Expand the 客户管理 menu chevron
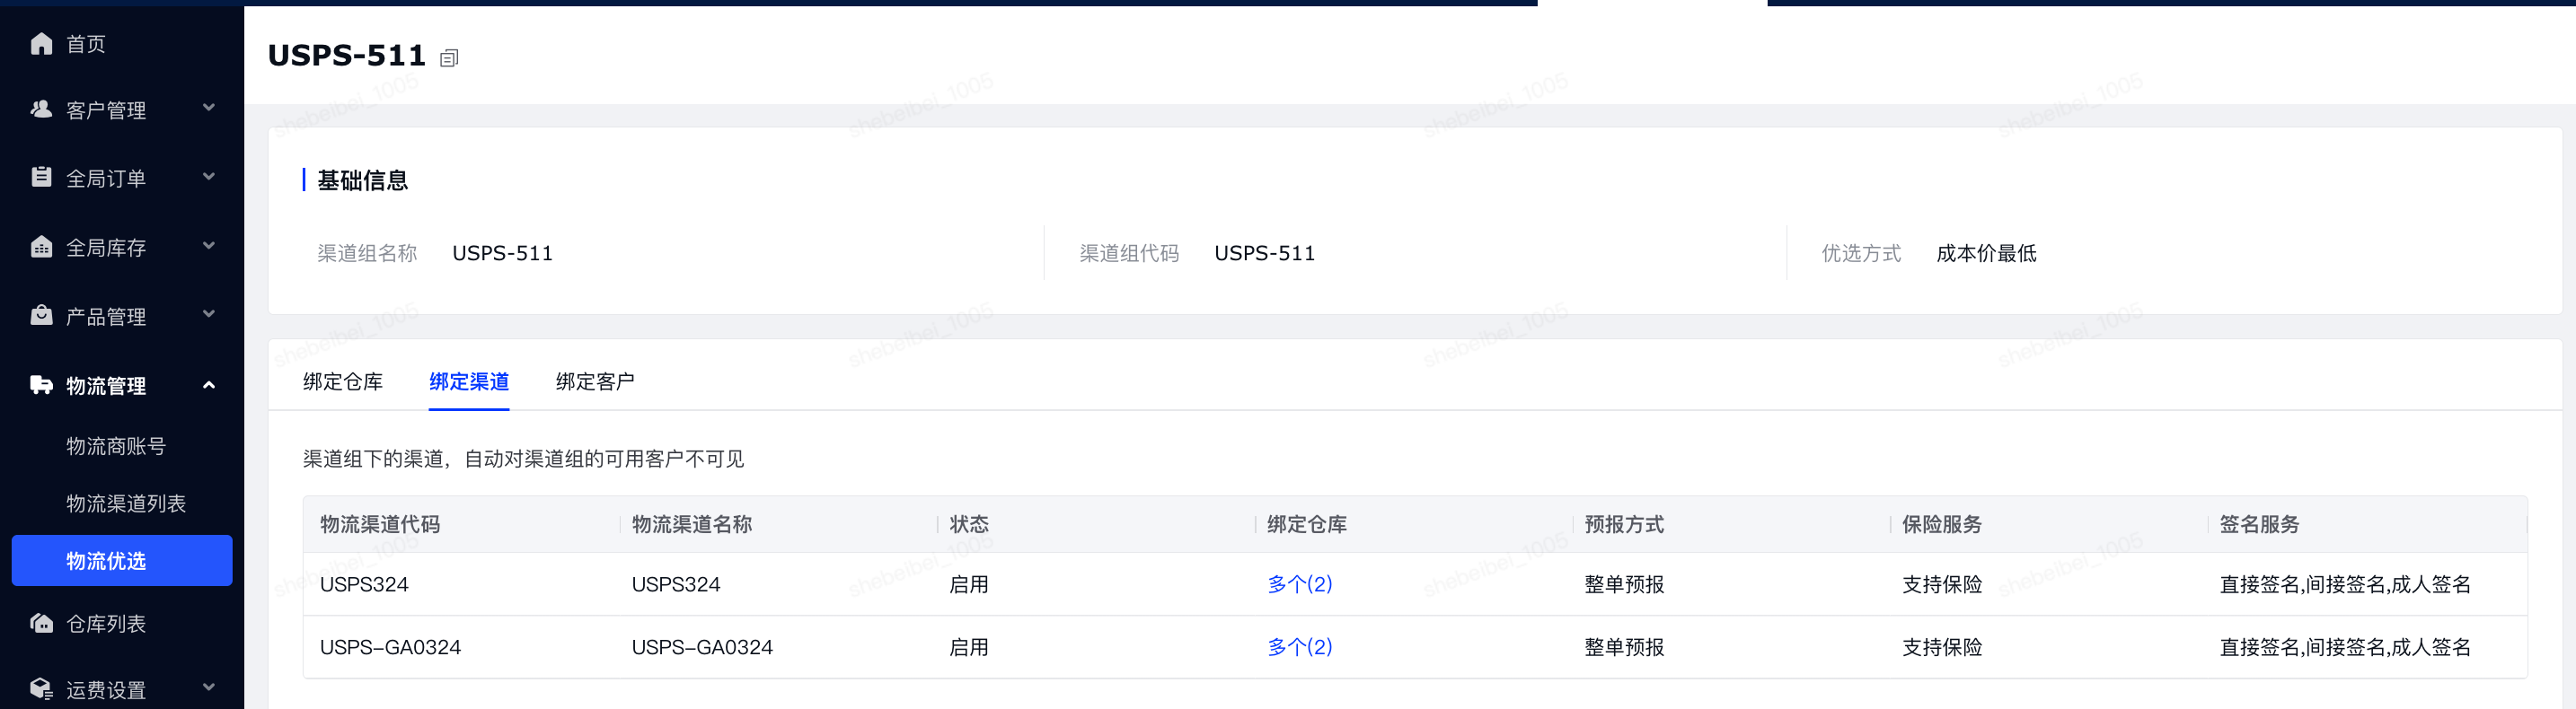The image size is (2576, 709). point(209,108)
